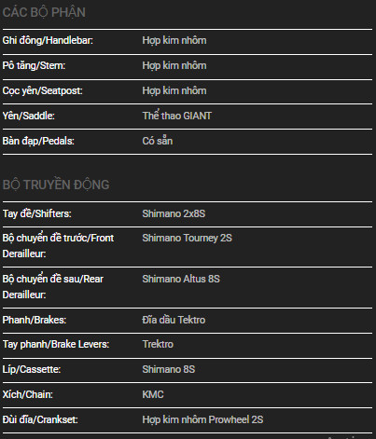Click the BỘ TRUYỀN ĐỘNG section heading
The image size is (376, 439).
pyautogui.click(x=56, y=185)
